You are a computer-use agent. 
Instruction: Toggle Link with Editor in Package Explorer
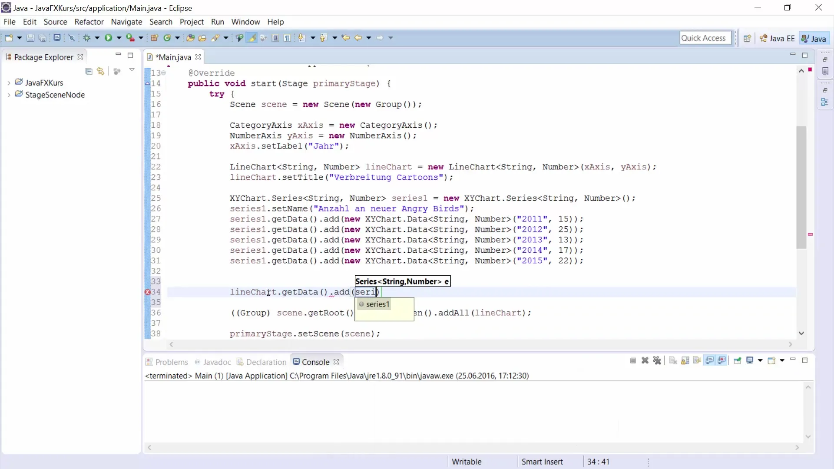point(101,71)
